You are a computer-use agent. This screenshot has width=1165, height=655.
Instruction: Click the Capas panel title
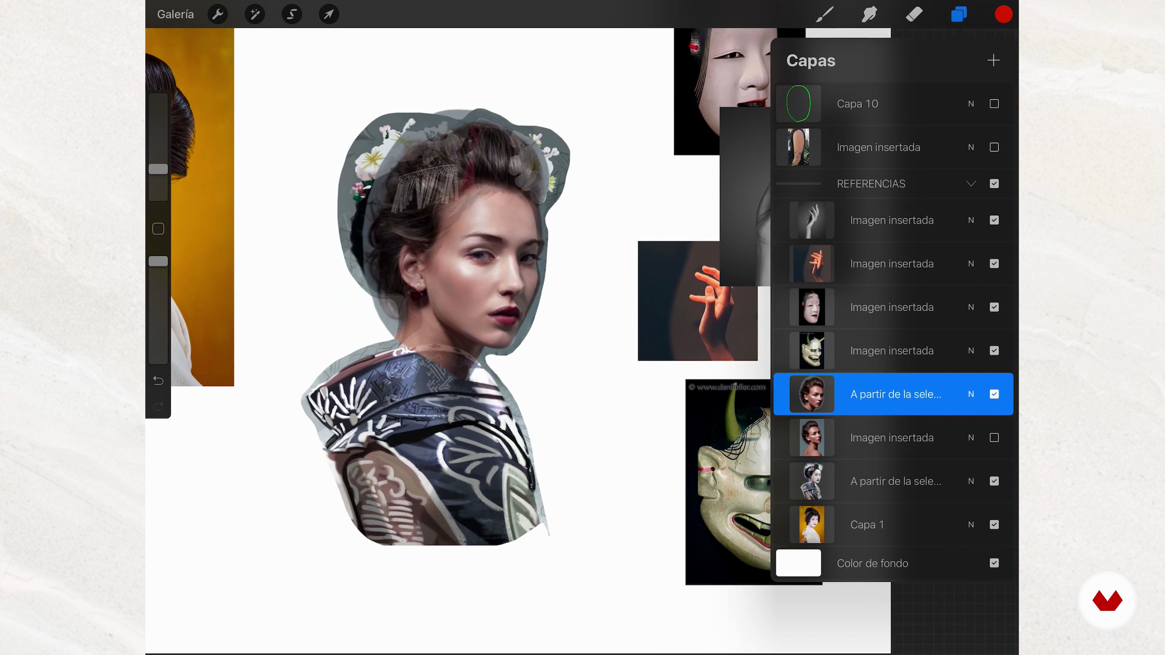point(810,61)
